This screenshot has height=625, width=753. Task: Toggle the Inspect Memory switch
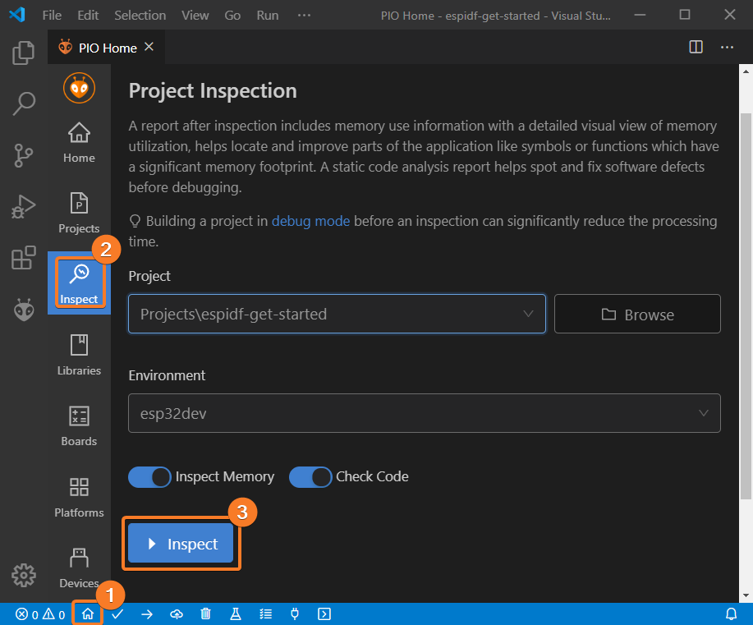tap(149, 477)
